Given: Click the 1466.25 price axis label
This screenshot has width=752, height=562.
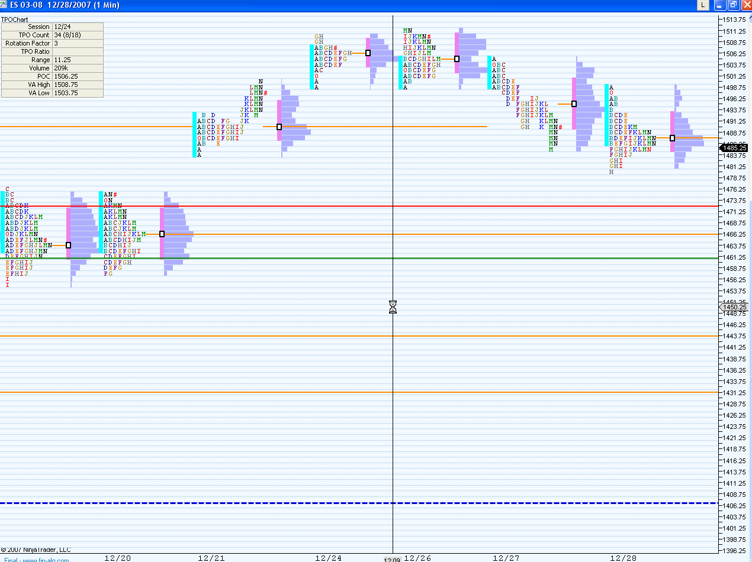Looking at the screenshot, I should pos(733,234).
